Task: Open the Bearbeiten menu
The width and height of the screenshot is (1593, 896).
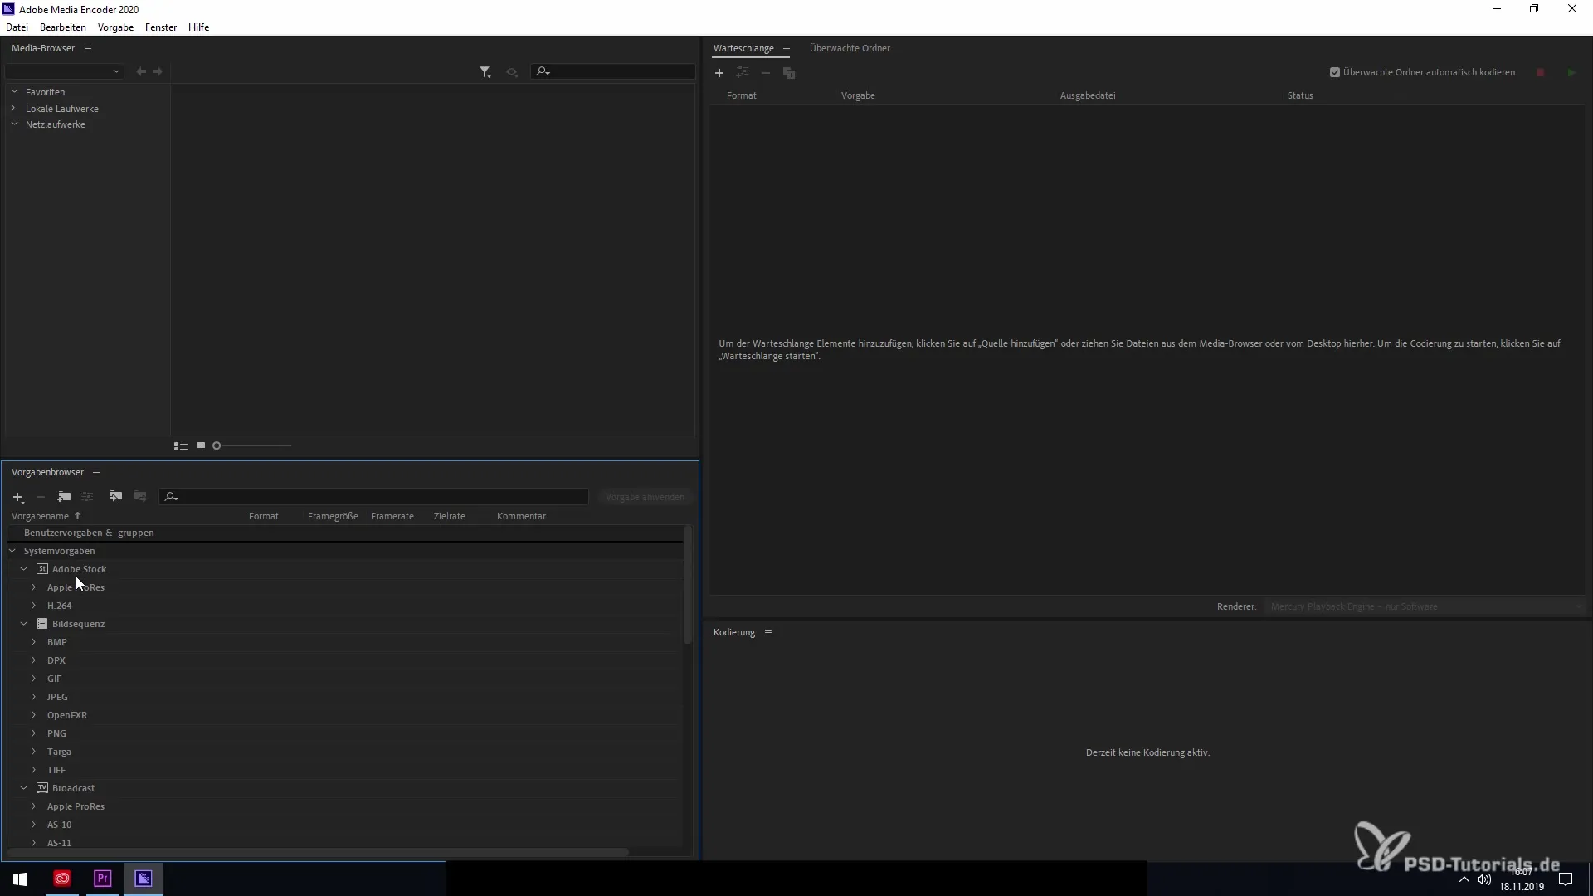Action: click(63, 27)
